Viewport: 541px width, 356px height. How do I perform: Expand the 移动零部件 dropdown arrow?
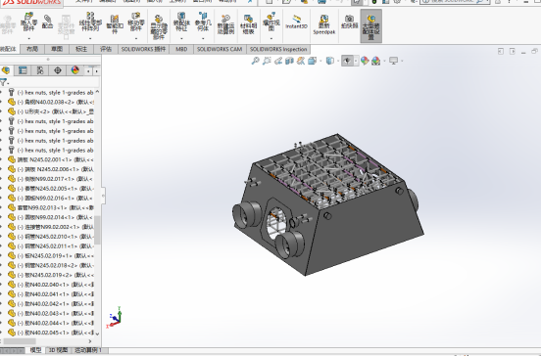click(136, 38)
